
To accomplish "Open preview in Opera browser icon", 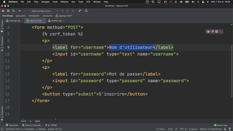I will [221, 32].
